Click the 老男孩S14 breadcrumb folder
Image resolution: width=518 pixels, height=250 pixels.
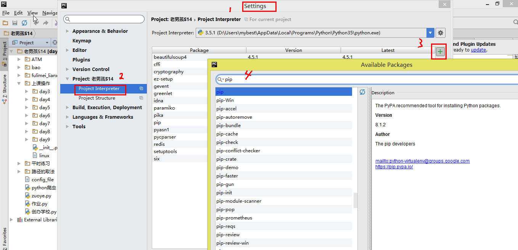[18, 33]
